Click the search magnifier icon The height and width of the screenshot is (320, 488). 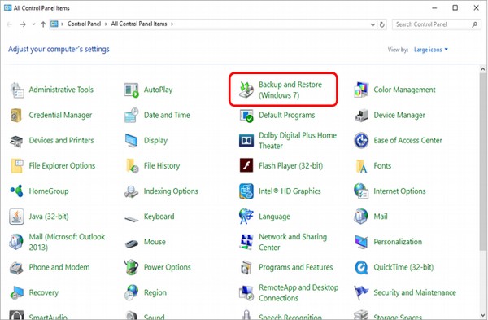[x=475, y=24]
